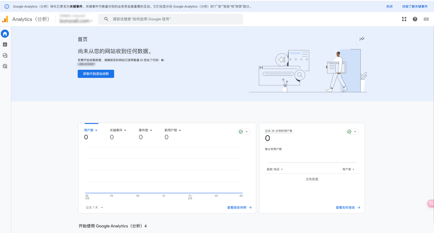Click 没有数据 text in realtime card

click(x=312, y=179)
